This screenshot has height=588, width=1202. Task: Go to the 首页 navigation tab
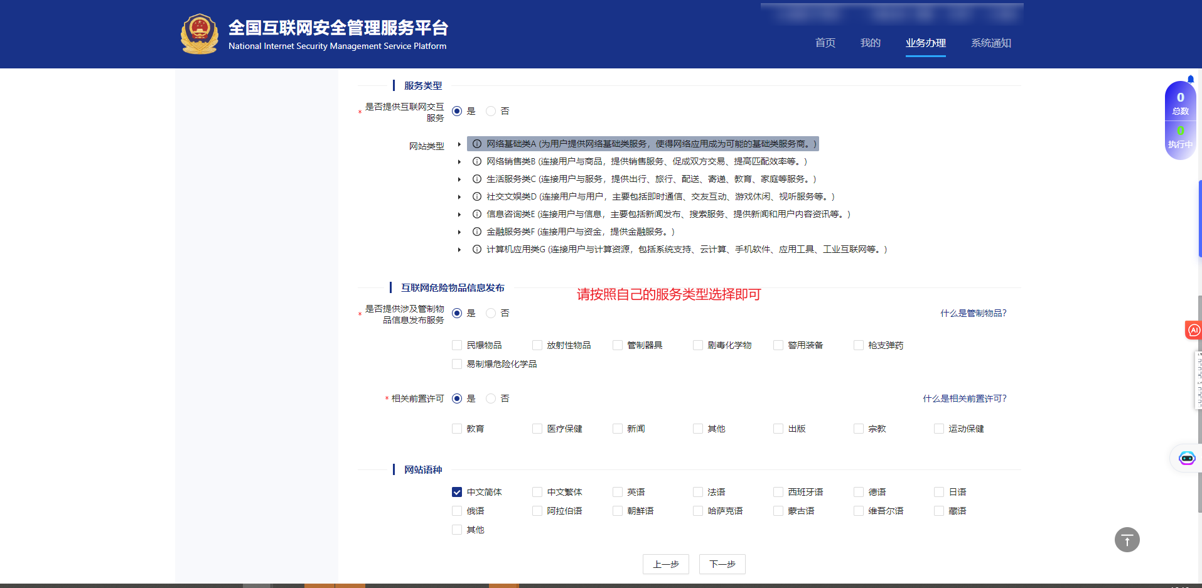tap(825, 43)
